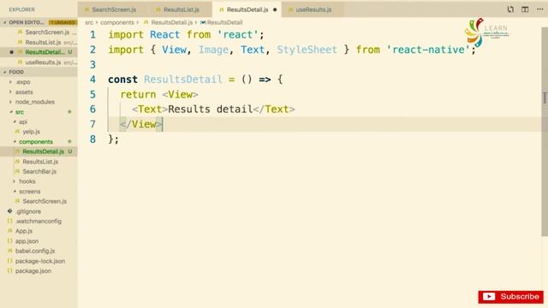Click the YouTube Subscribe button
The width and height of the screenshot is (548, 308).
(510, 297)
